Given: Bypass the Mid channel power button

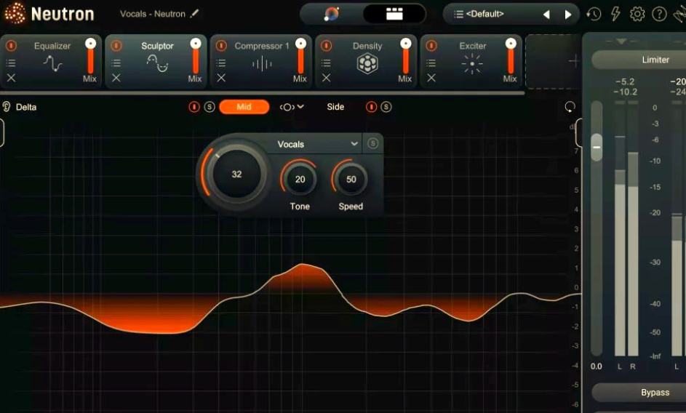Looking at the screenshot, I should 194,107.
